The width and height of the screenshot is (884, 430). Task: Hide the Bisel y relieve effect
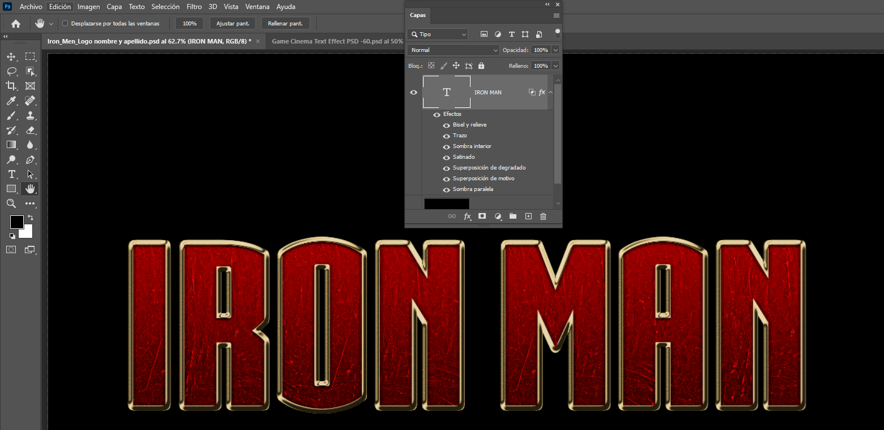(x=446, y=125)
